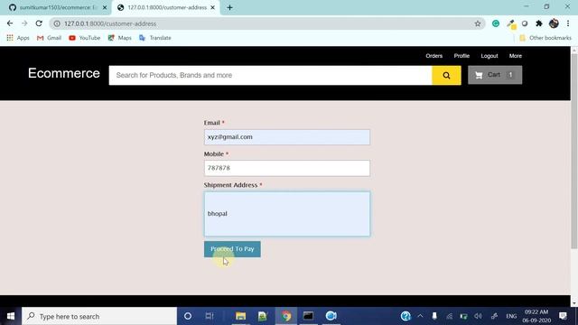The image size is (578, 325).
Task: Focus the URL address bar
Action: coord(267,23)
